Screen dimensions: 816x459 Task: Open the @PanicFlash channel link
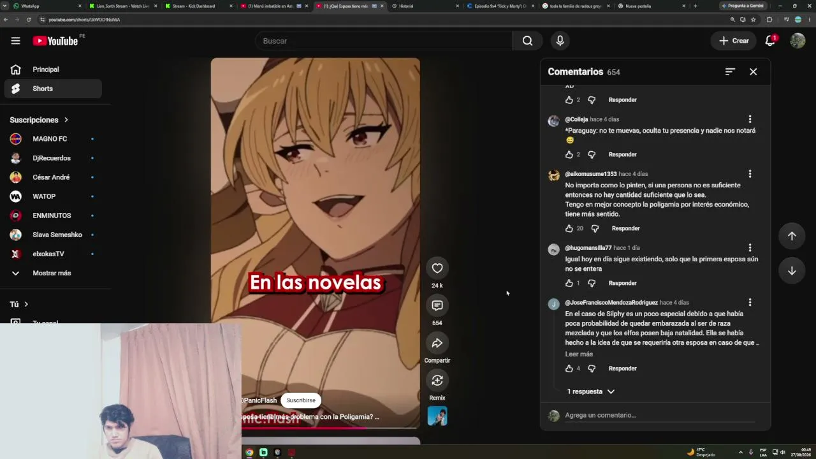point(259,400)
